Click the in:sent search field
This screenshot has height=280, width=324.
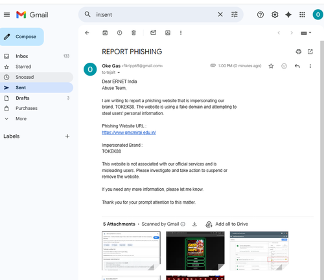(154, 15)
